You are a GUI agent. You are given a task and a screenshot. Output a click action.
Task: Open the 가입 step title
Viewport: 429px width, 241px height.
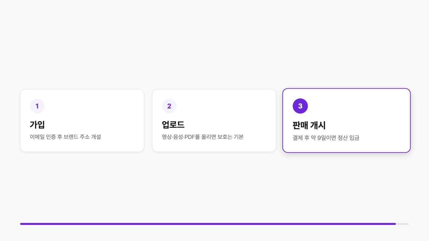click(37, 125)
